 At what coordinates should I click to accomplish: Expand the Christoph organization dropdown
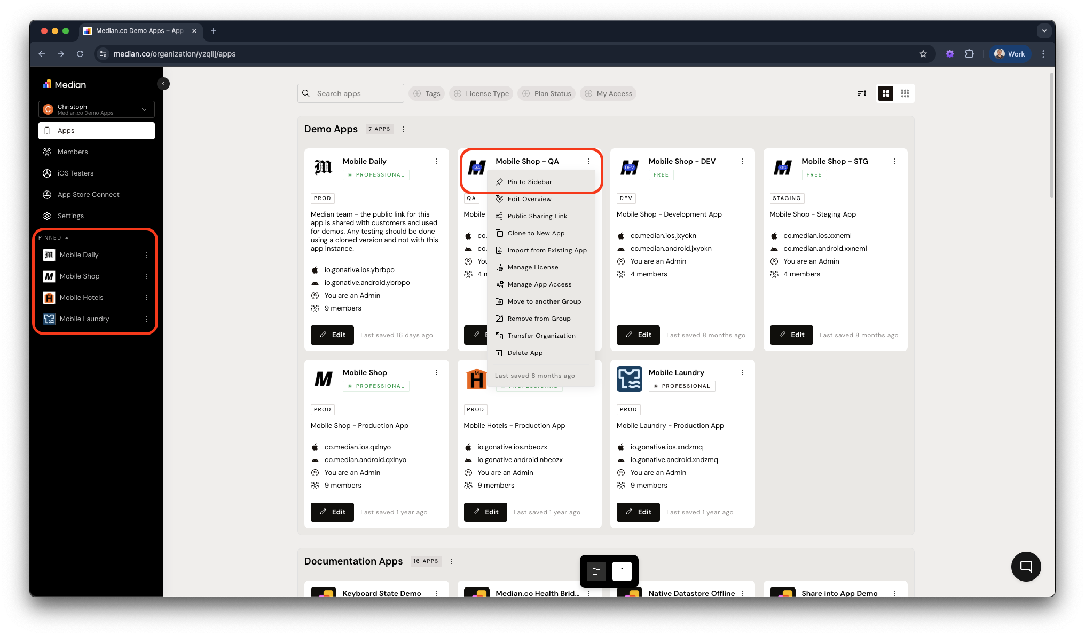click(x=97, y=109)
